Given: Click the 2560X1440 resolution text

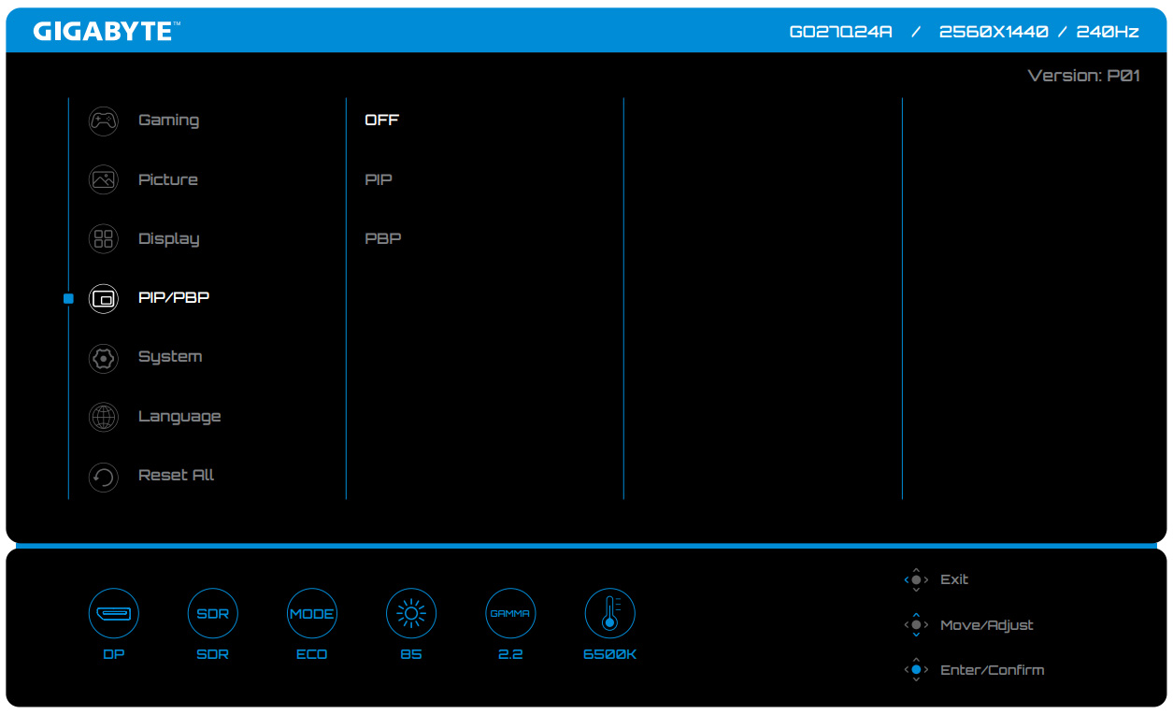Looking at the screenshot, I should point(993,32).
